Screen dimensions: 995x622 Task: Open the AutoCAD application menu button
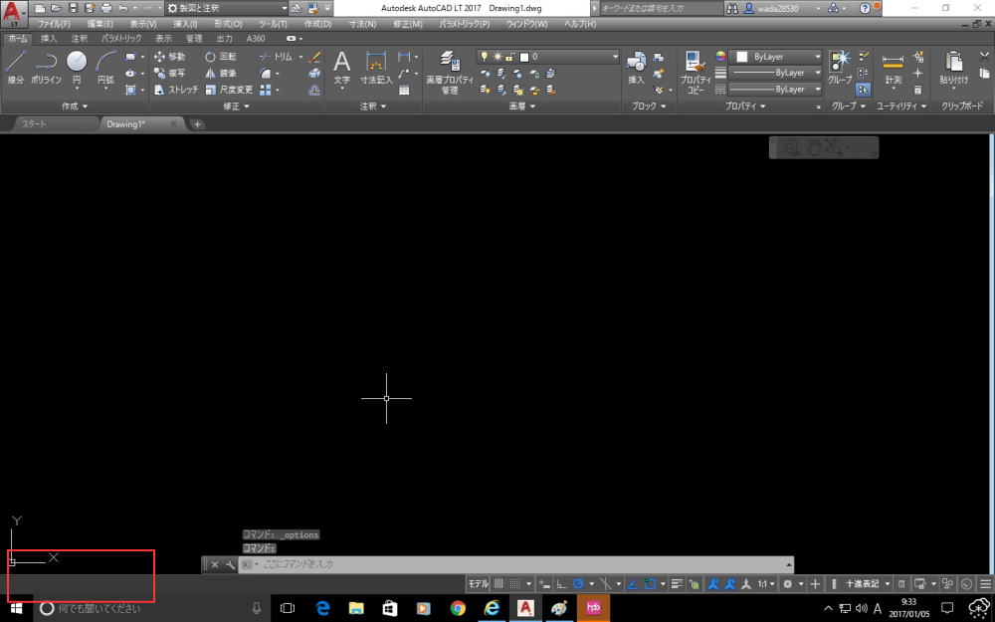coord(14,14)
